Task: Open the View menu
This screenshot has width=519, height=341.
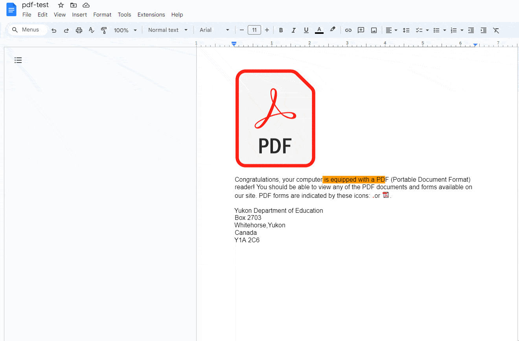Action: [60, 15]
